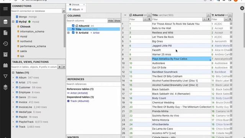Screen dimensions: 245x138
Task: Open Body Count reference icon in row 18
Action: [231, 98]
